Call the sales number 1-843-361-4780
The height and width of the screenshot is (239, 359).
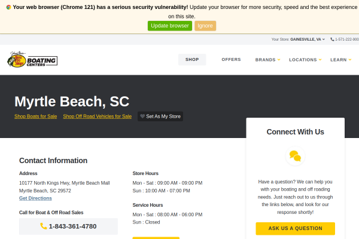68,226
